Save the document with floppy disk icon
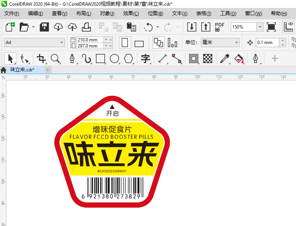 [x=44, y=27]
